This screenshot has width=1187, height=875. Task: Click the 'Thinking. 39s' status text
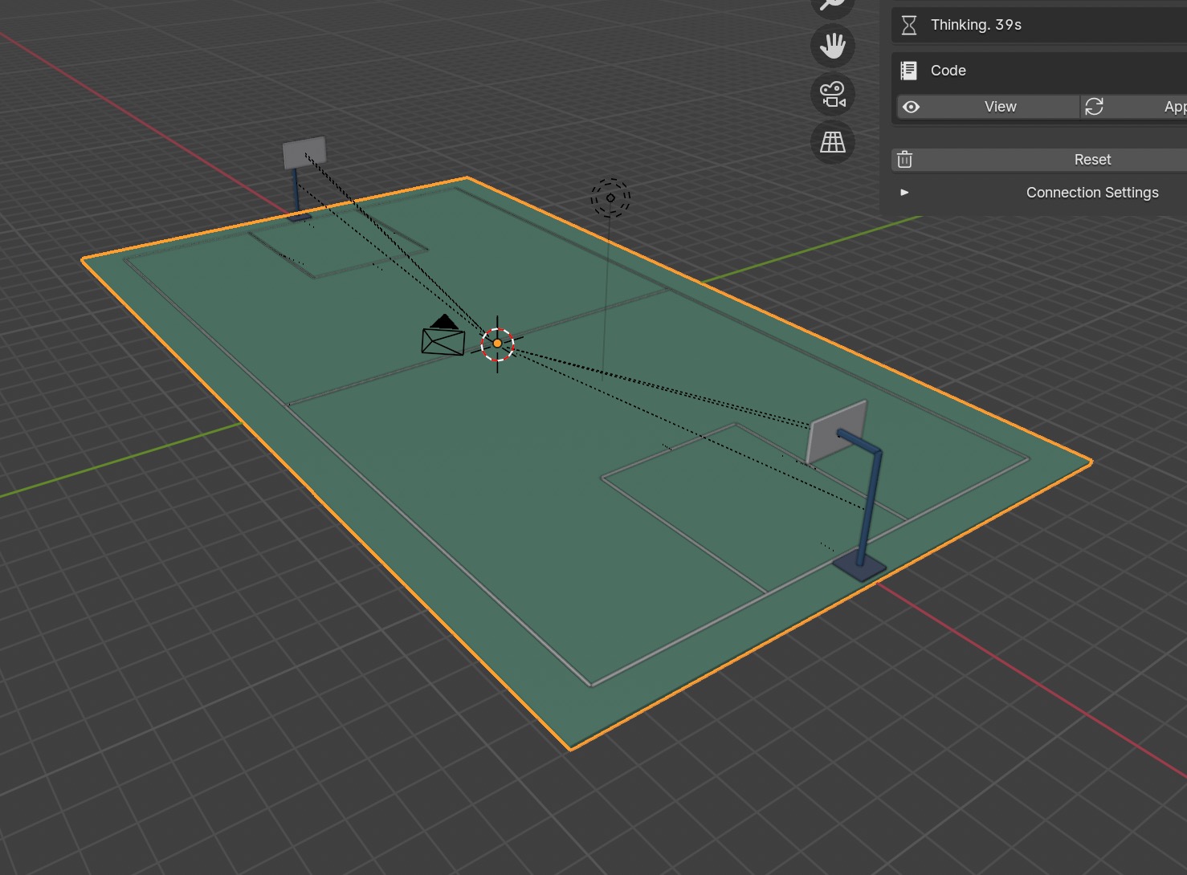[976, 25]
